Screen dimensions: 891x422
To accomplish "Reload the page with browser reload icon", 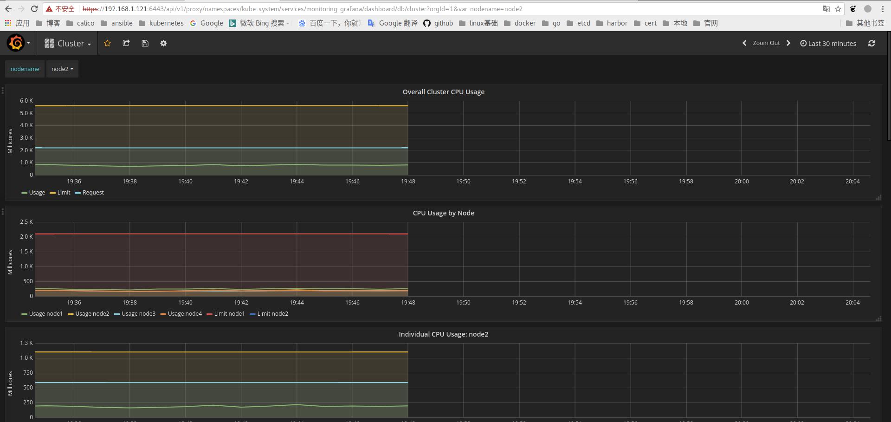I will click(x=34, y=9).
